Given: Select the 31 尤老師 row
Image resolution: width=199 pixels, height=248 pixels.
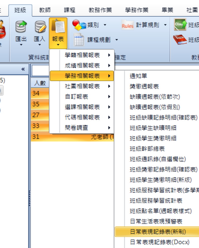Looking at the screenshot, I should click(x=72, y=137).
